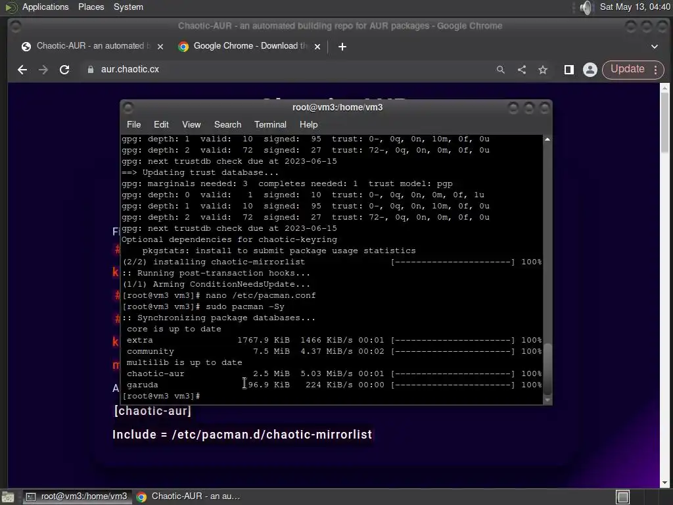Expand Chrome tab search chevron
Image resolution: width=673 pixels, height=505 pixels.
[655, 47]
